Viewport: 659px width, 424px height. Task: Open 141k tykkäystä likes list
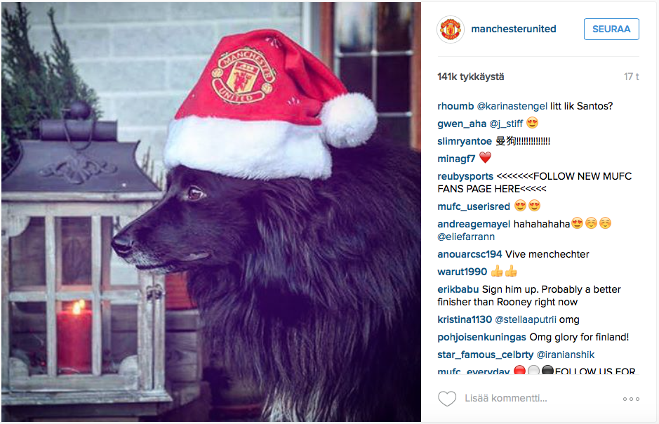tap(470, 77)
